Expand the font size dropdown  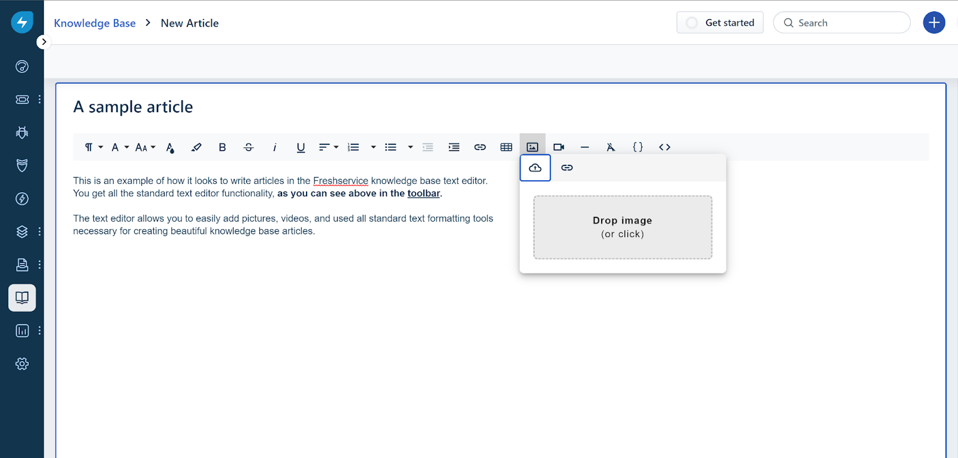[x=145, y=147]
